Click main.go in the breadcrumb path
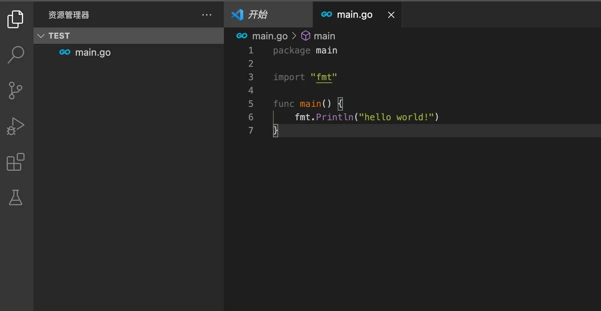This screenshot has height=311, width=601. click(x=270, y=36)
